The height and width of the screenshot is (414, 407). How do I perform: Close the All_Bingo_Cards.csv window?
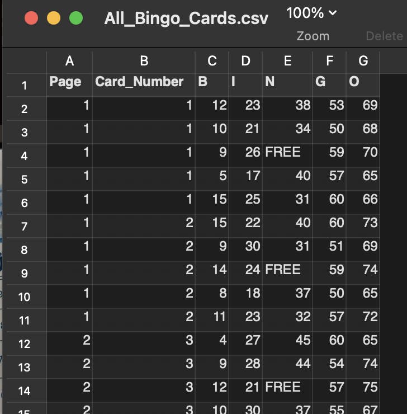tap(31, 18)
